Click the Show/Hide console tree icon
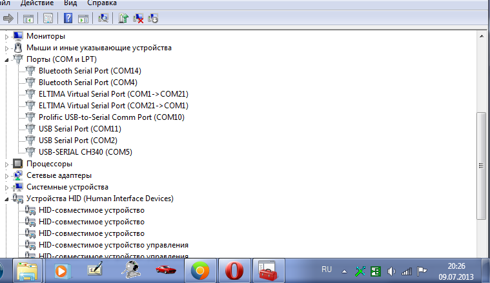490x283 pixels. tap(28, 19)
